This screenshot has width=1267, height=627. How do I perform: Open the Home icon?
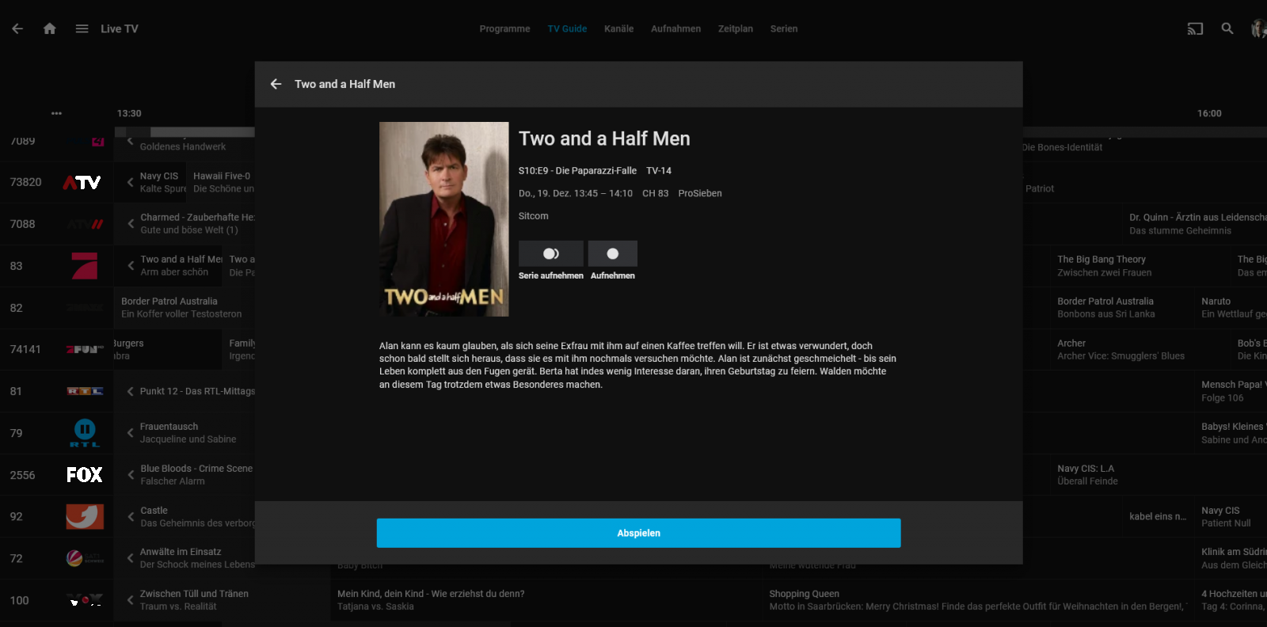pyautogui.click(x=50, y=28)
